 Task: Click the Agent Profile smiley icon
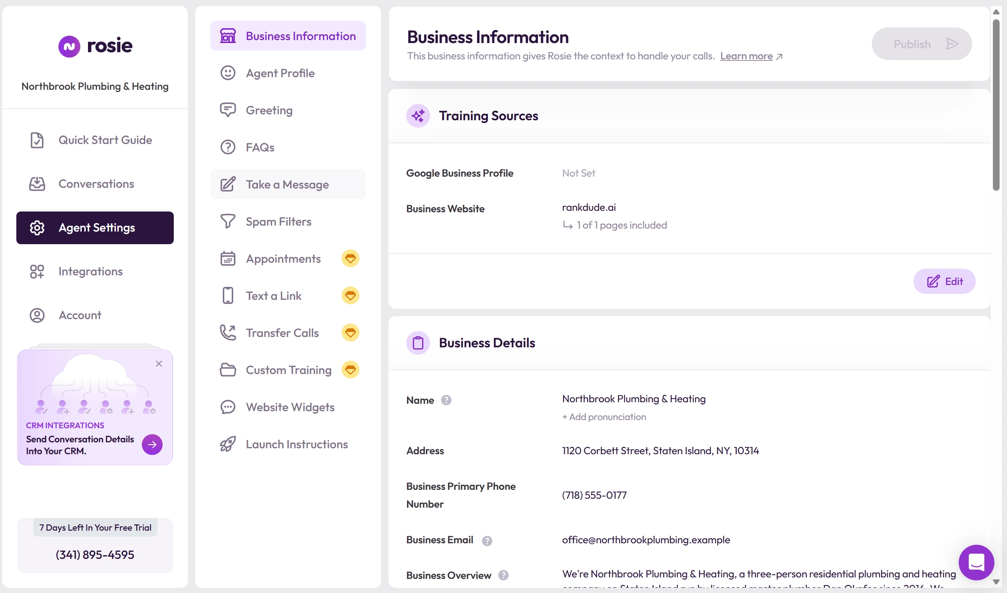click(228, 73)
